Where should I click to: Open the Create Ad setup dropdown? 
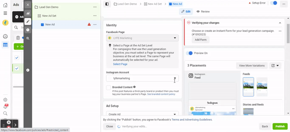click(x=142, y=114)
